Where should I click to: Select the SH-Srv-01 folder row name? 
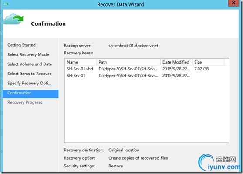point(76,76)
